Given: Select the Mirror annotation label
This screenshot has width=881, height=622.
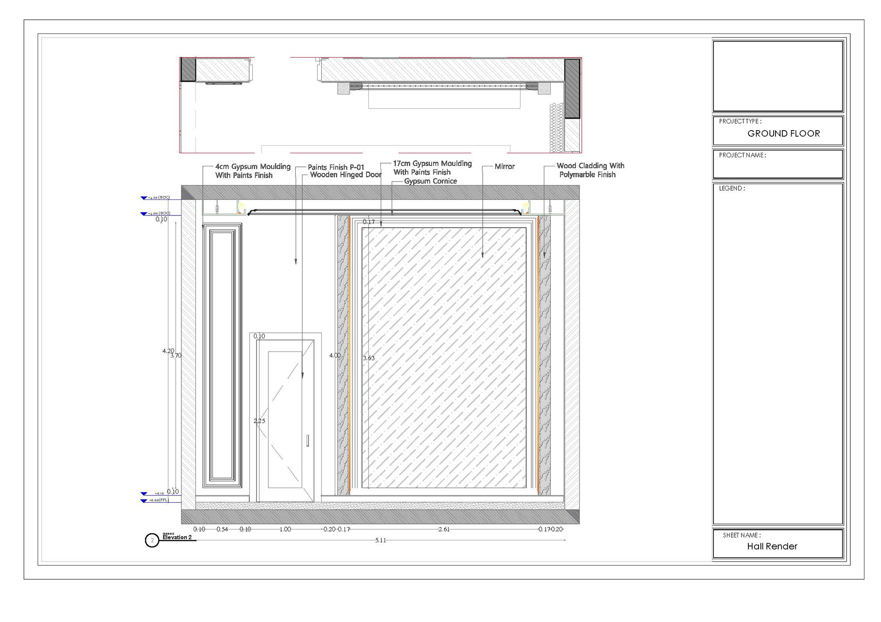Looking at the screenshot, I should tap(504, 166).
